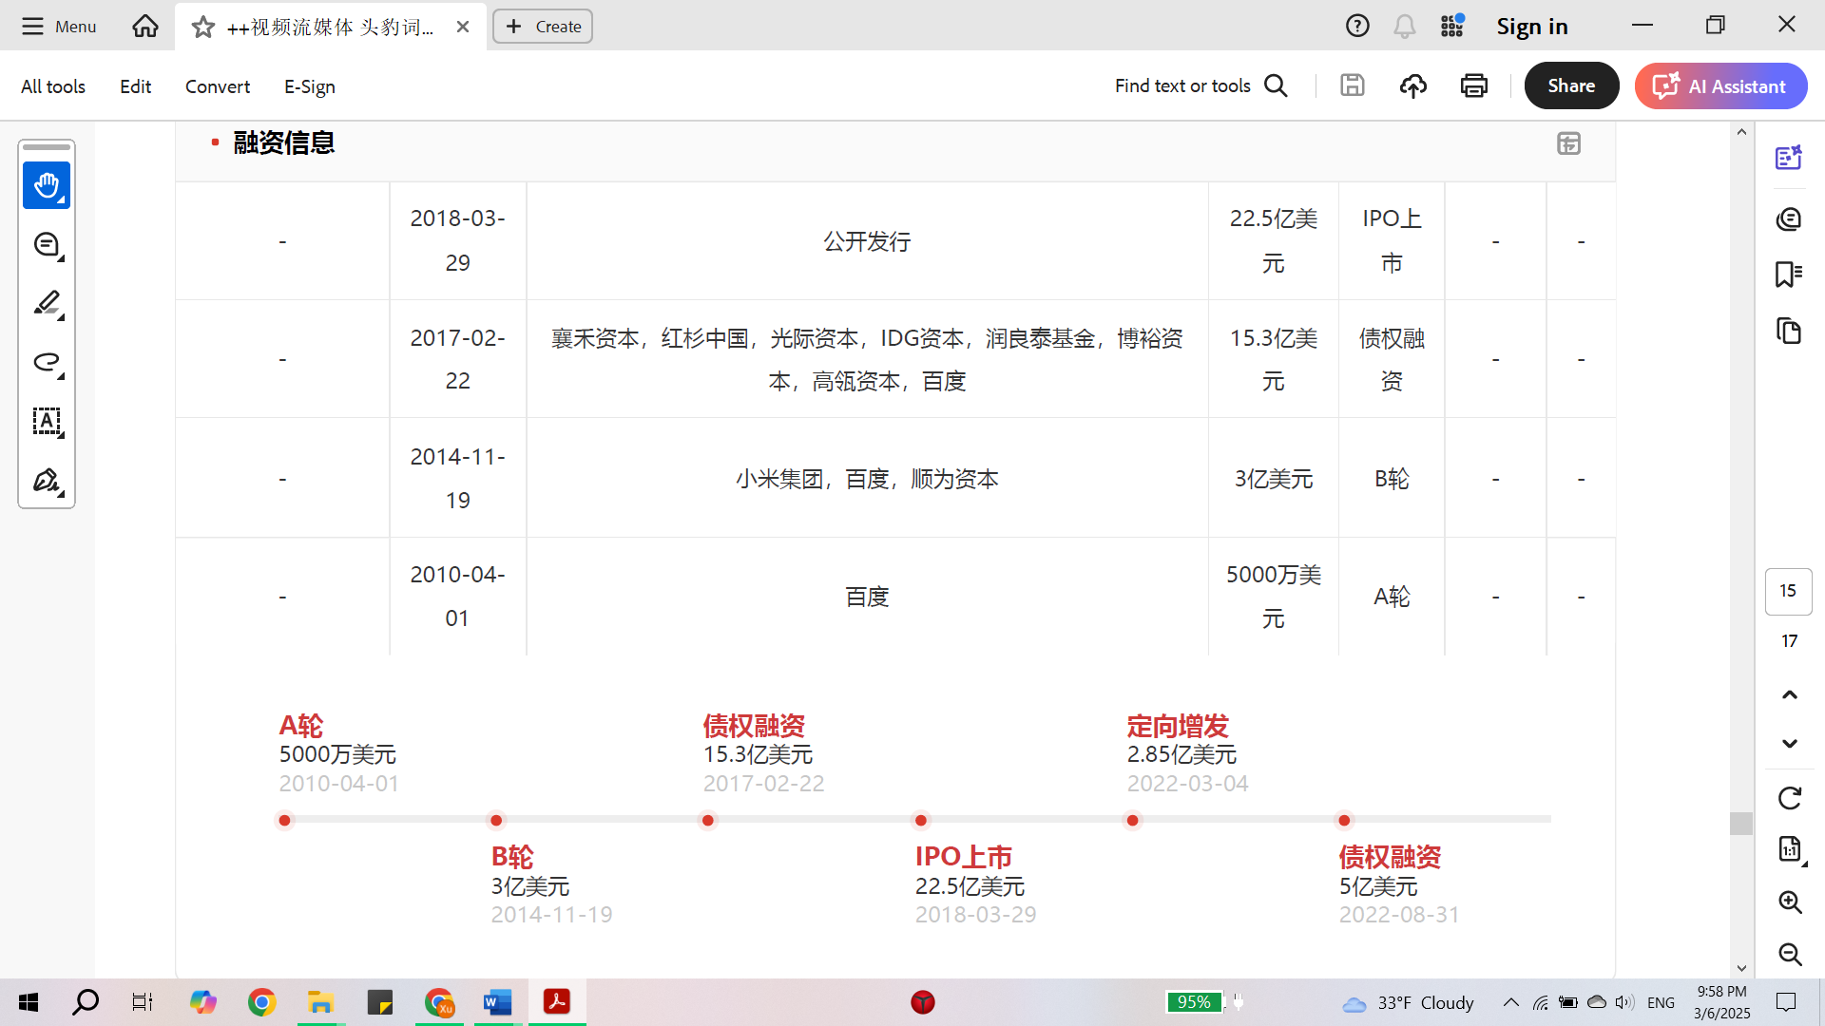Open the Menu hamburger button
Screen dimensions: 1825x1026
(x=58, y=27)
